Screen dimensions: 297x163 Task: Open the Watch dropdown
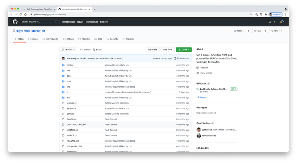coord(239,31)
